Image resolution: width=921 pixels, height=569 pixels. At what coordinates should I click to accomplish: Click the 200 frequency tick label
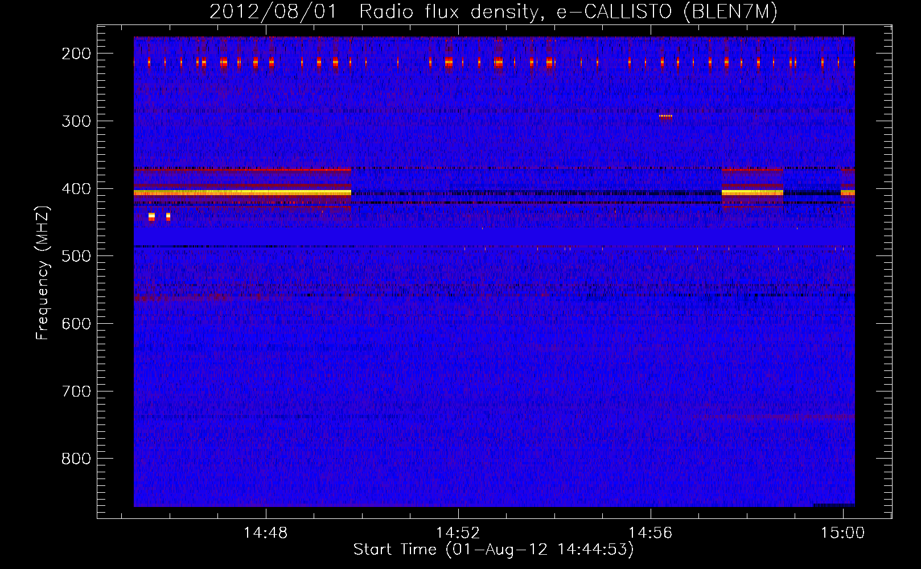pos(76,53)
